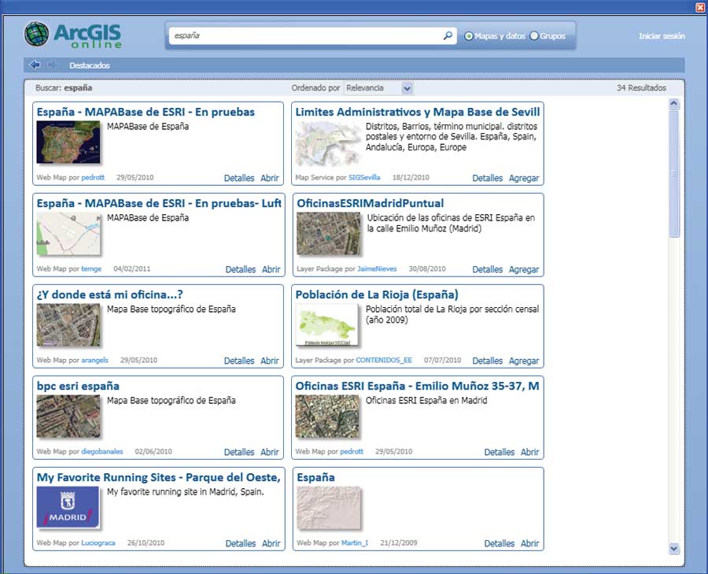Click Abrir on España MAPABase En pruebas card
Viewport: 708px width, 574px height.
tap(270, 178)
